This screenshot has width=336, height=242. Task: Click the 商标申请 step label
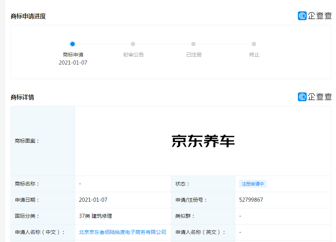point(73,55)
